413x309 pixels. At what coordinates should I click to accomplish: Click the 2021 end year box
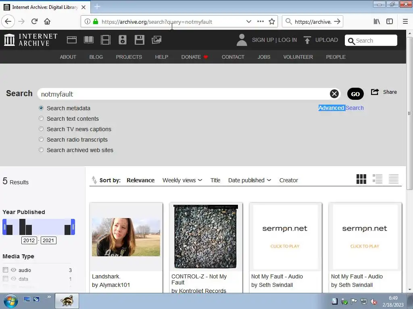[x=48, y=241]
